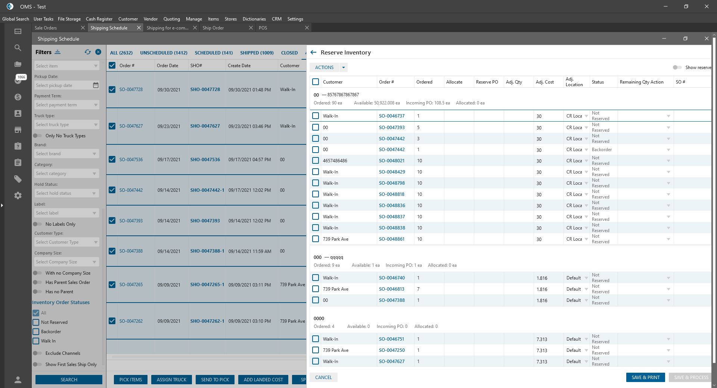Click the calendar icon for Pickup Date
717x388 pixels.
96,85
